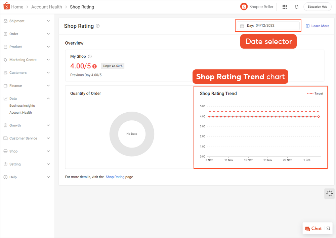This screenshot has height=238, width=336.
Task: Expand the Setting menu
Action: click(27, 164)
